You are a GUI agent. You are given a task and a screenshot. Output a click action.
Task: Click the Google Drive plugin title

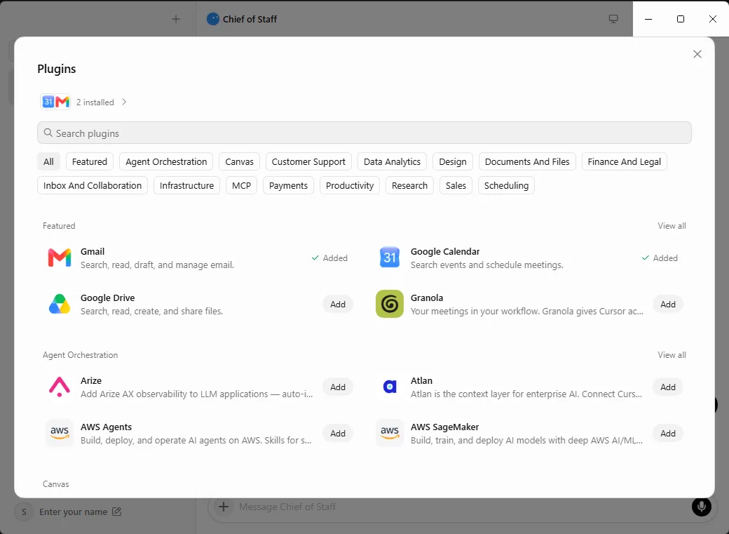coord(107,298)
